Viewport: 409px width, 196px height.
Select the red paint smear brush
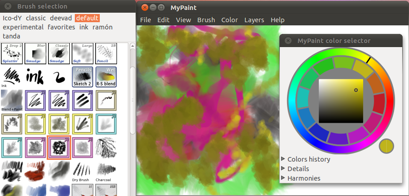click(x=35, y=171)
